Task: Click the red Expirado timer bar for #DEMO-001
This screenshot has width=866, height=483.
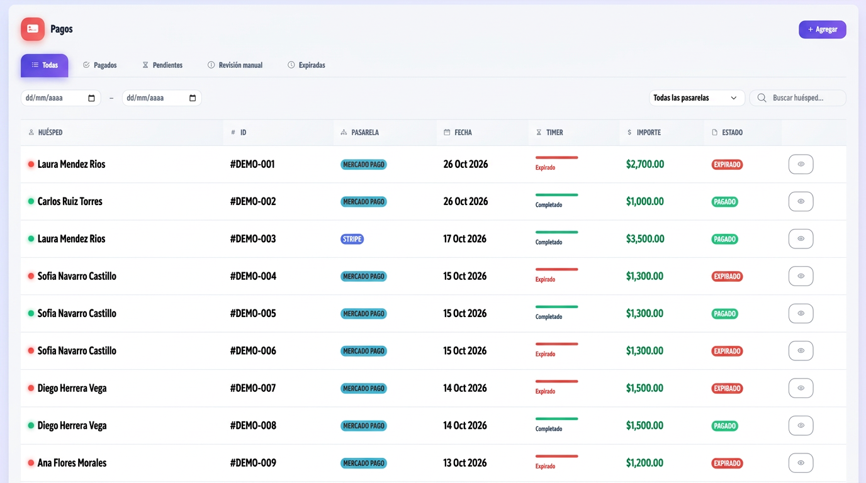Action: (556, 157)
